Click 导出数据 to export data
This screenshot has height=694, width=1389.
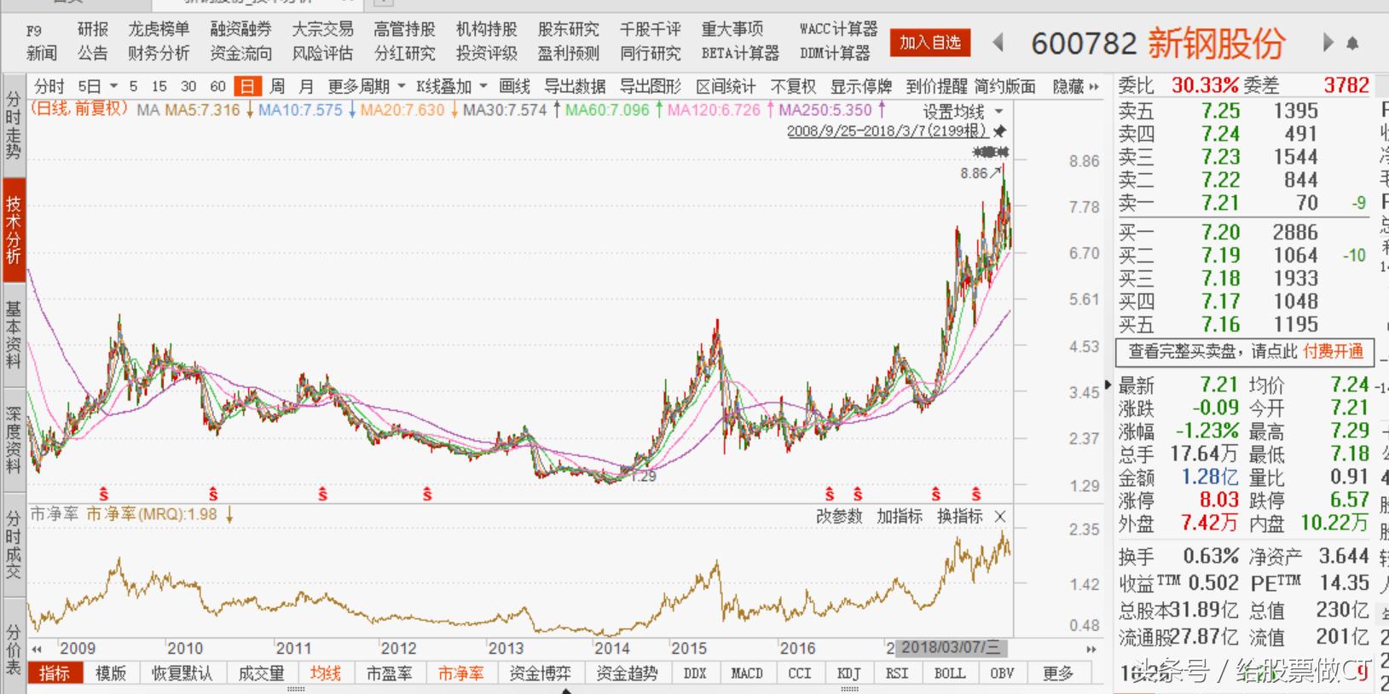[x=575, y=87]
